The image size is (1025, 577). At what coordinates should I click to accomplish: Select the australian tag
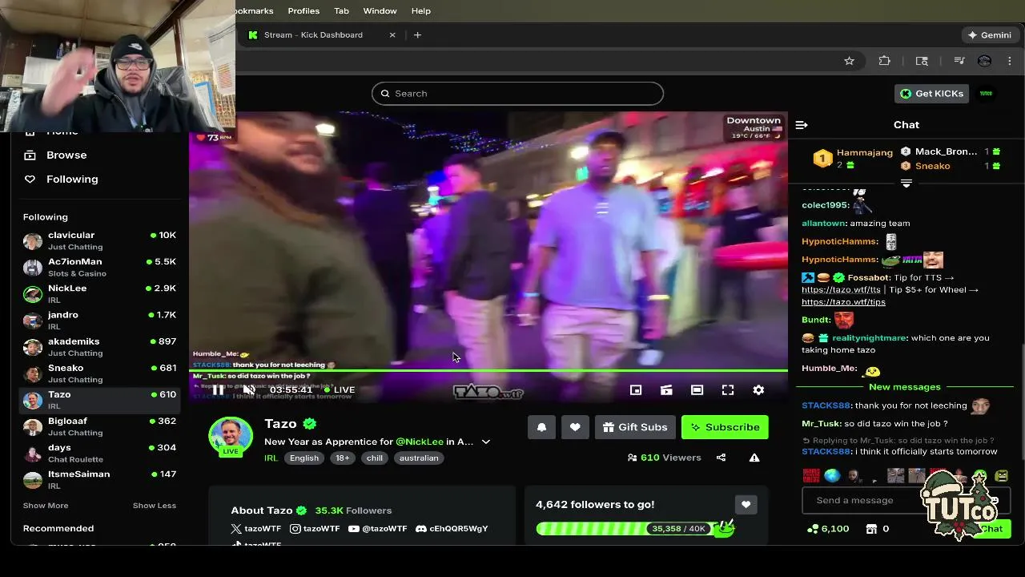point(419,458)
